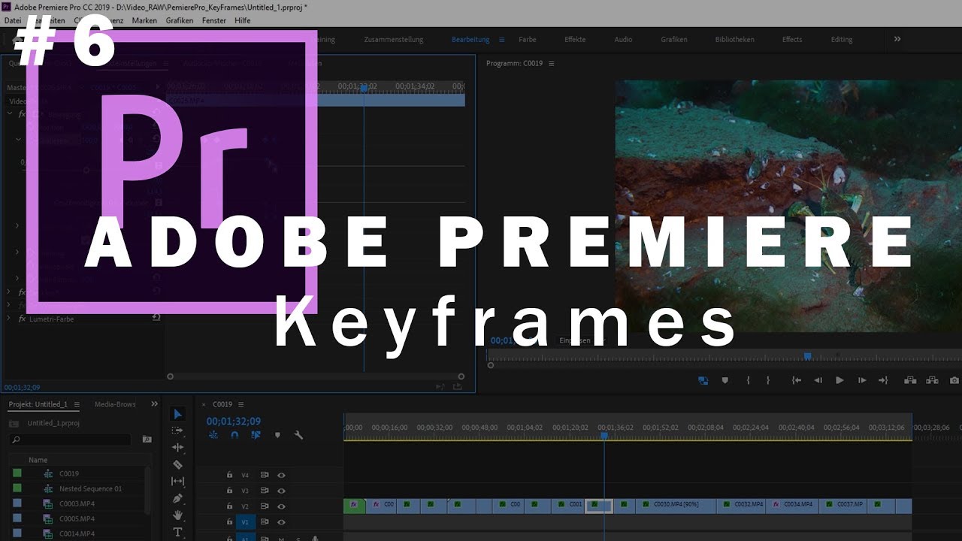Toggle V4 track visibility eye
962x541 pixels.
pos(281,475)
